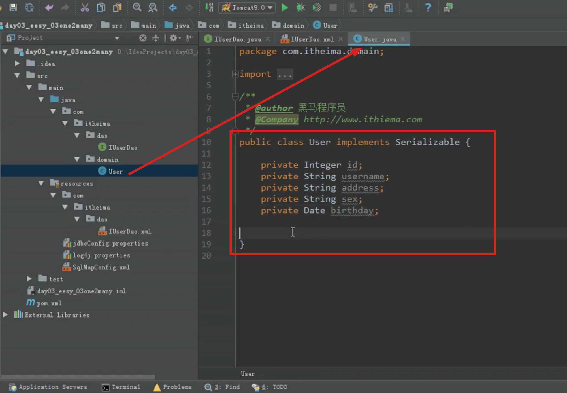Click the Back navigation arrow

(173, 7)
